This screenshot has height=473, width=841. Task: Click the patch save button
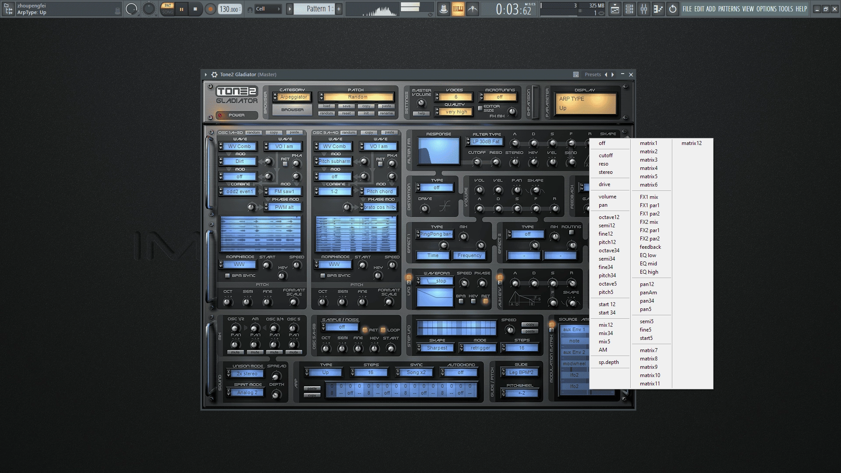point(346,106)
